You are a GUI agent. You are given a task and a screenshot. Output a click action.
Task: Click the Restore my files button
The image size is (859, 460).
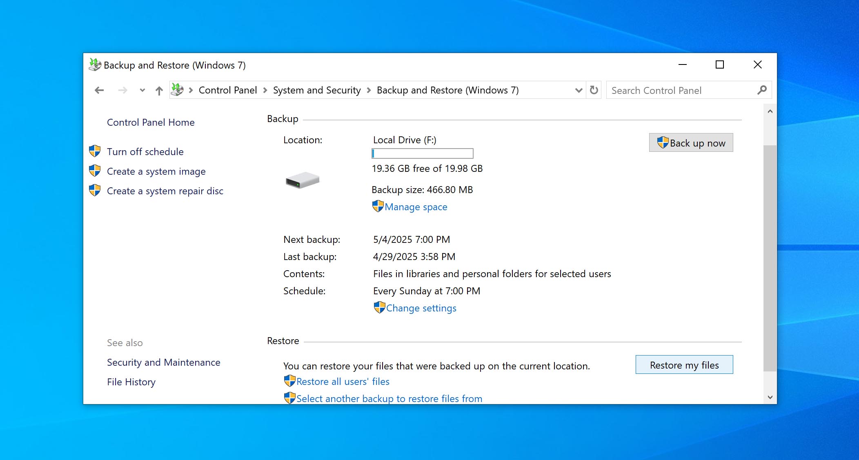(x=684, y=365)
